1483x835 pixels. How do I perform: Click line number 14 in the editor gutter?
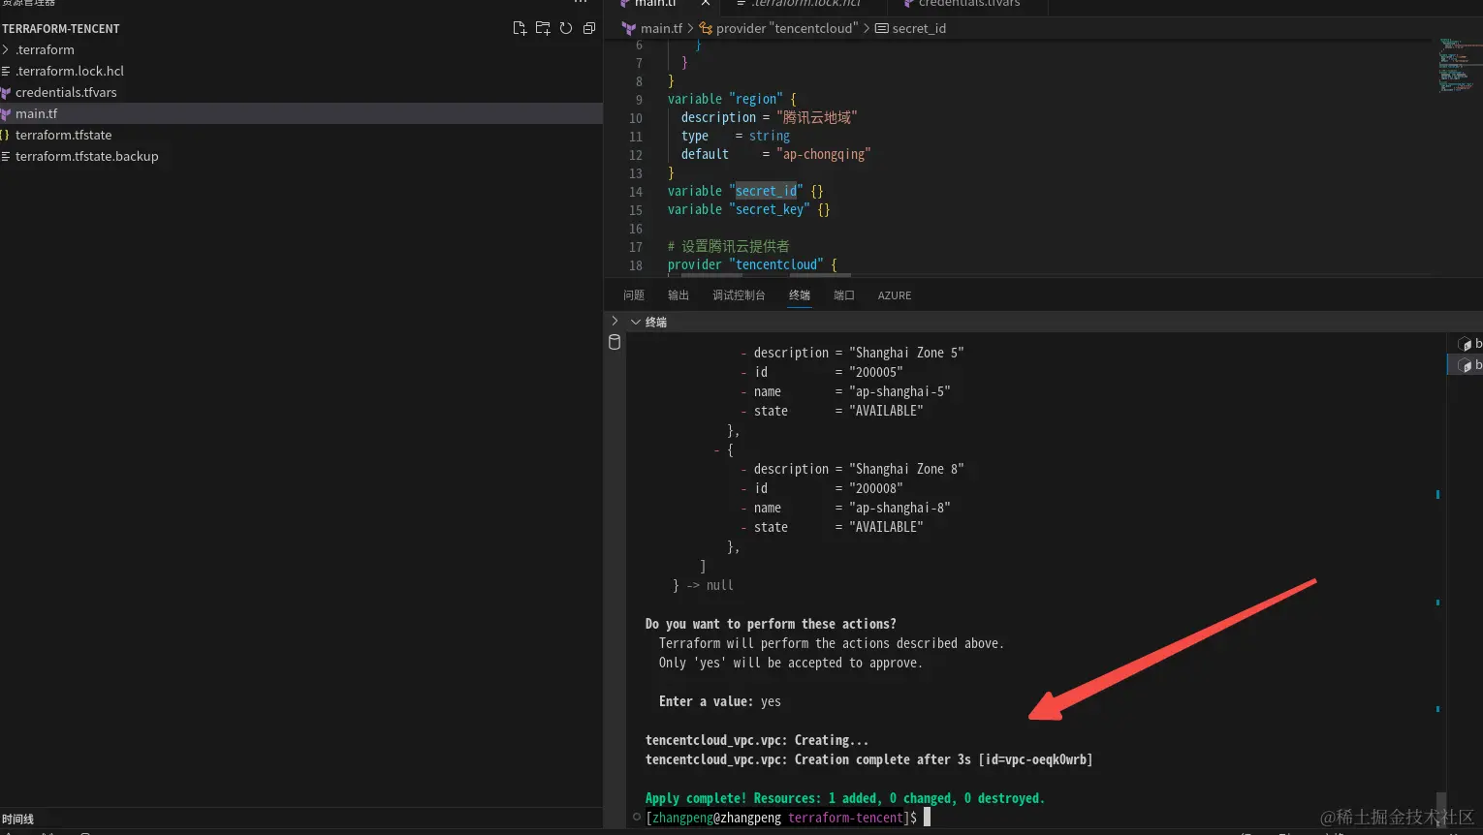[x=636, y=192]
